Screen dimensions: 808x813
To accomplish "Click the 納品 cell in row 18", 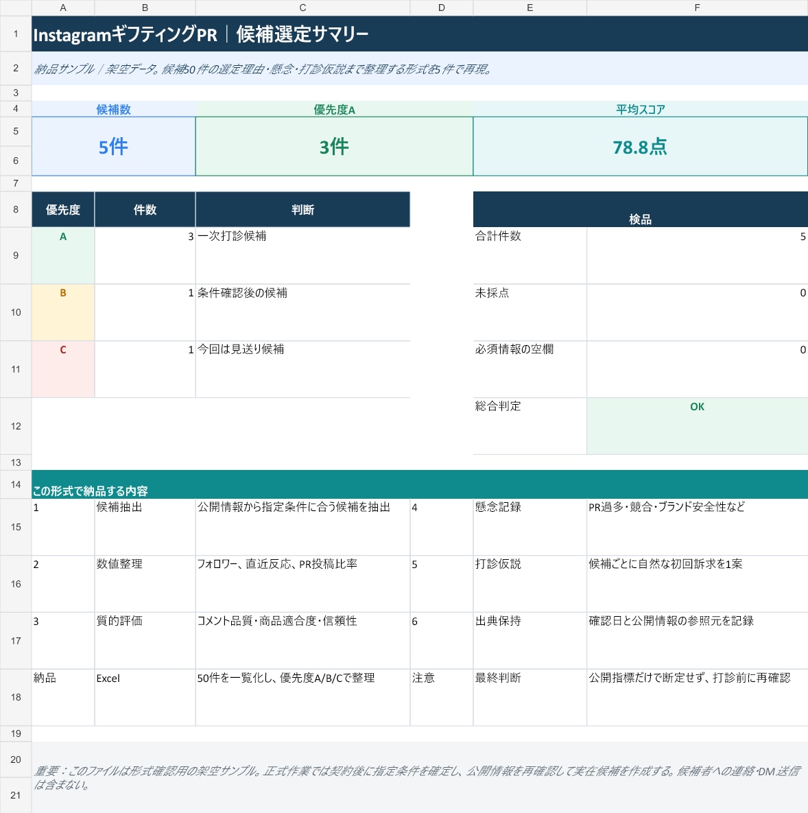I will click(x=62, y=698).
